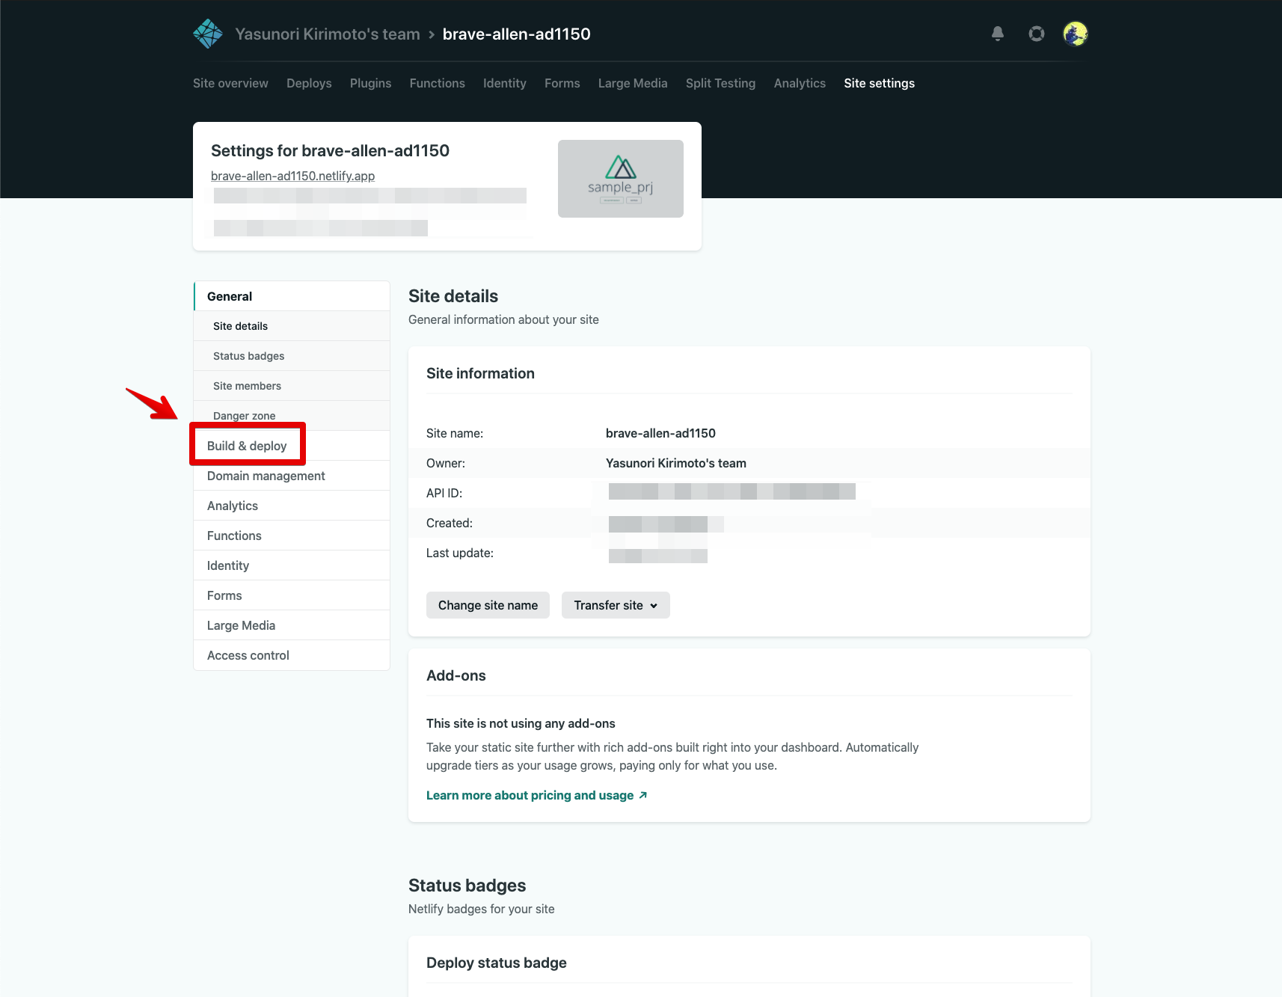Open Analytics in settings sidebar
This screenshot has width=1282, height=997.
point(292,506)
